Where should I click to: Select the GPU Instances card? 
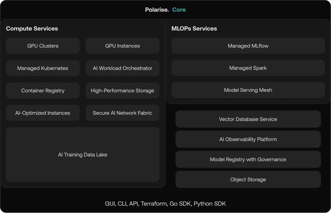pos(122,46)
